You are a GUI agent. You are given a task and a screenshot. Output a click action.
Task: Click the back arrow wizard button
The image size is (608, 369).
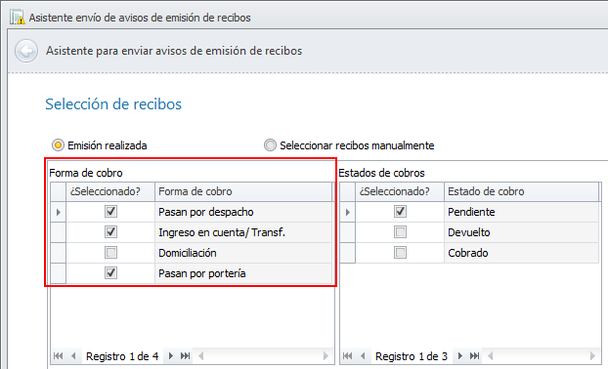pos(26,51)
